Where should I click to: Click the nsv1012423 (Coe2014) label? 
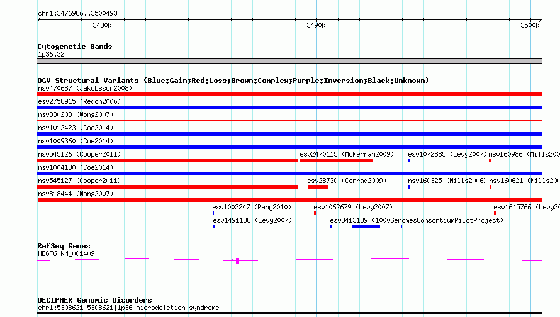pyautogui.click(x=76, y=128)
